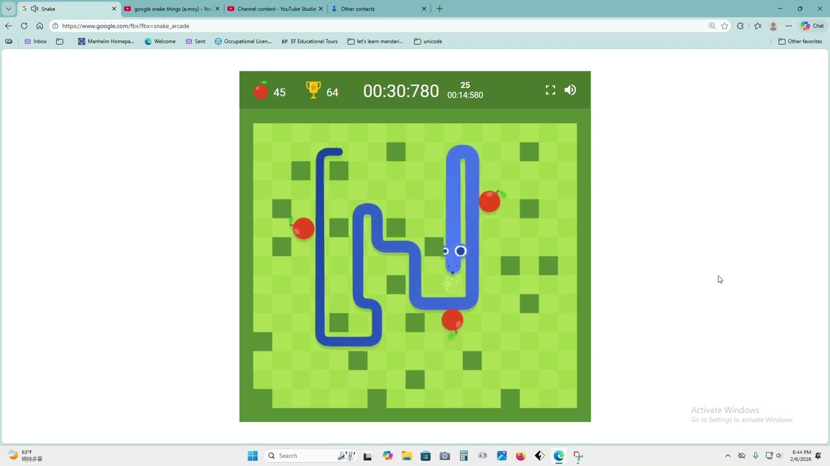Screen dimensions: 830x466
Task: Launch Copilot from the taskbar
Action: pyautogui.click(x=388, y=456)
